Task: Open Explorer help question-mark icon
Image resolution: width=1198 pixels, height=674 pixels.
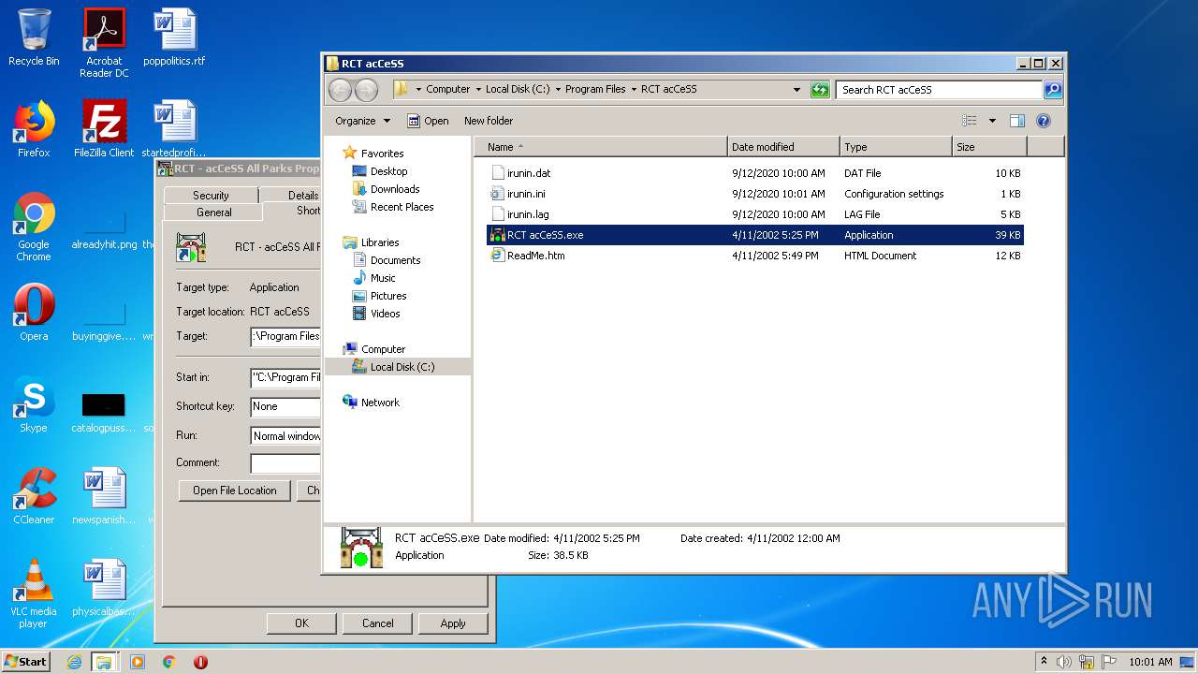Action: coord(1044,121)
